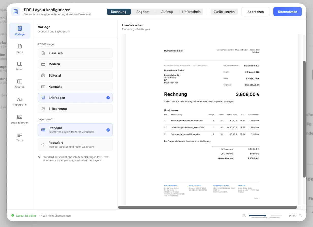This screenshot has height=227, width=313.
Task: Click the PDF-Vorlage section label
Action: [46, 44]
